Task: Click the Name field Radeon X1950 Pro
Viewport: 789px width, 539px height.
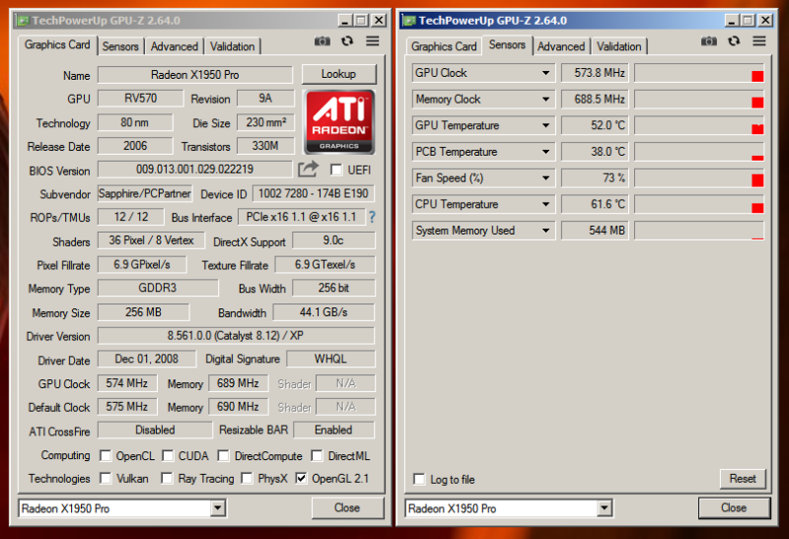Action: [x=194, y=75]
